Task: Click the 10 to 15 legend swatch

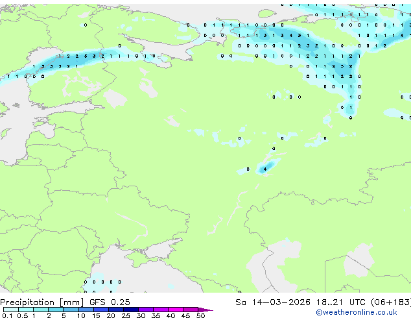Action: point(86,310)
